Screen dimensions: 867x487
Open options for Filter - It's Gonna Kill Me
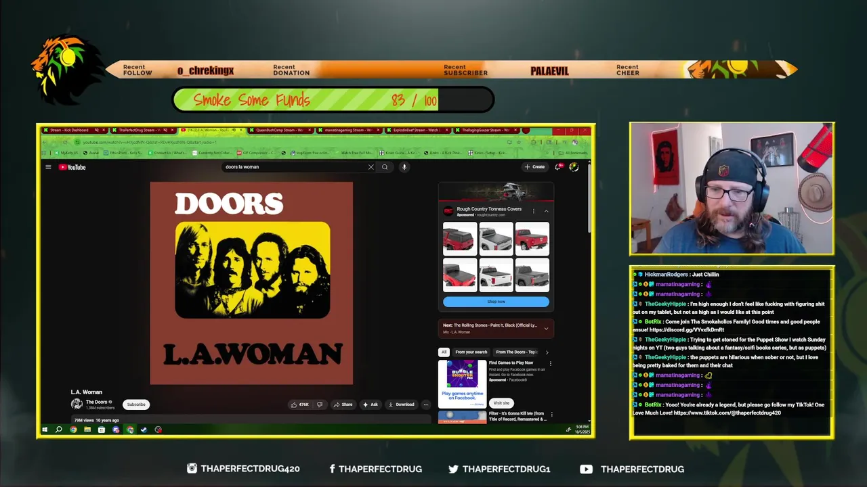pos(551,414)
